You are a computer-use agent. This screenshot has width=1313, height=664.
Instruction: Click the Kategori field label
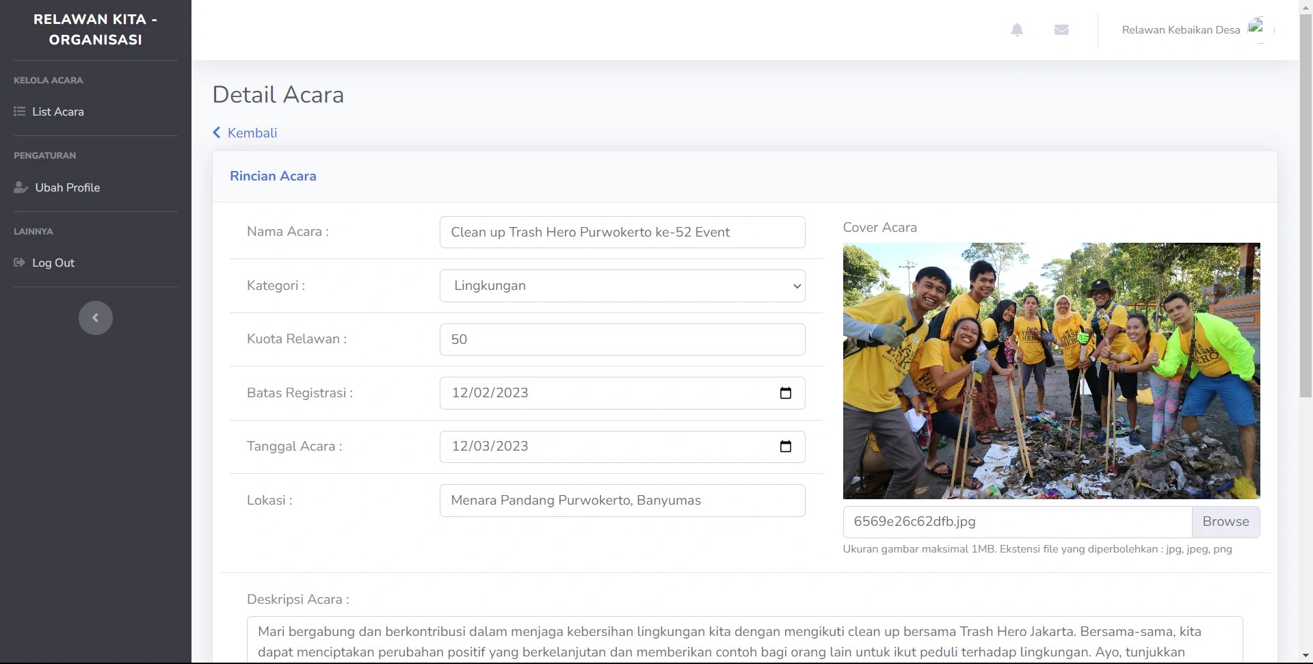276,286
